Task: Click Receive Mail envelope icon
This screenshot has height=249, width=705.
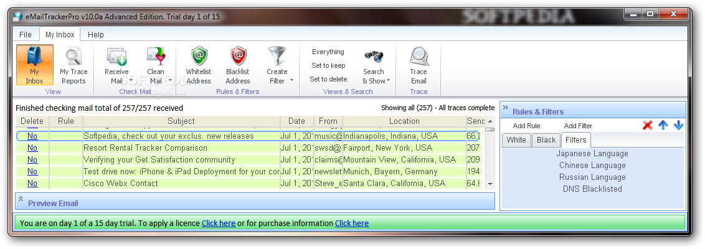Action: [116, 57]
